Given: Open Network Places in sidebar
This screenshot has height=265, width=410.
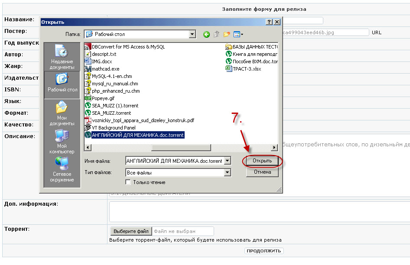Looking at the screenshot, I should click(x=62, y=170).
